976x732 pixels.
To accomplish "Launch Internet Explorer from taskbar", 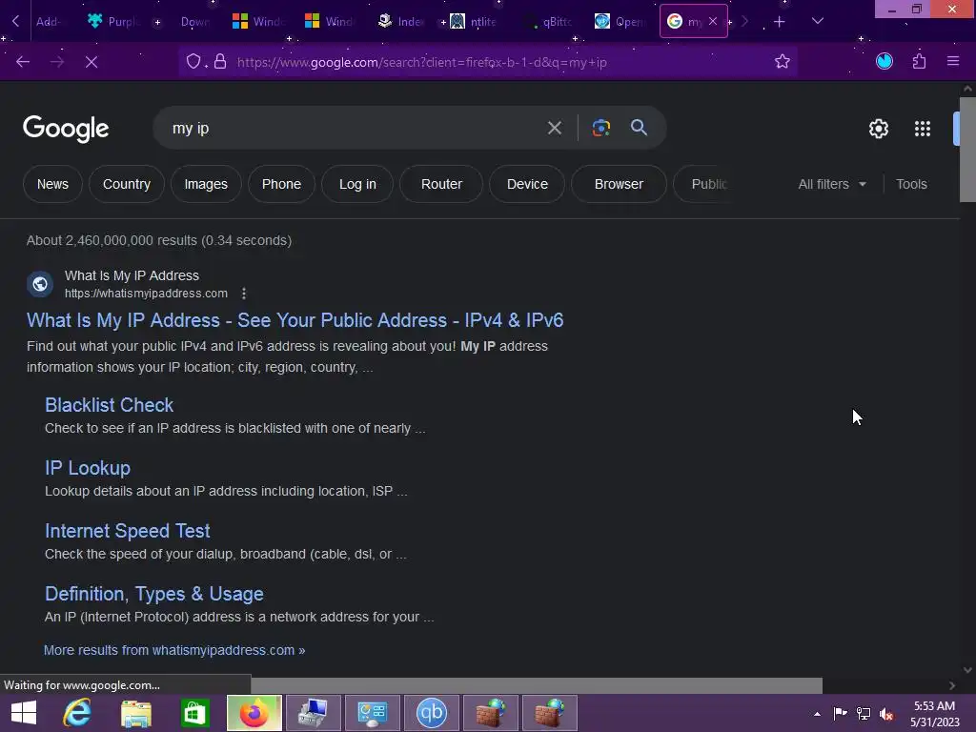I will (x=78, y=713).
